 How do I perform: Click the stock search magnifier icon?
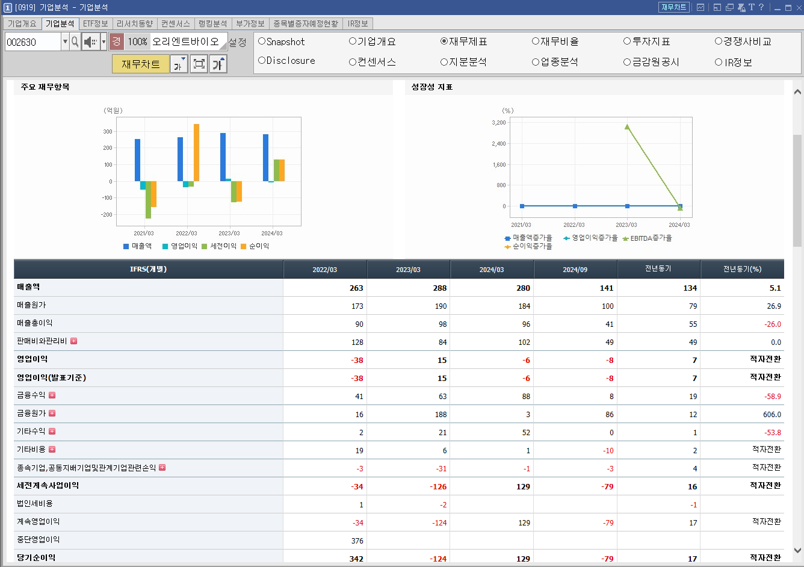pos(75,42)
